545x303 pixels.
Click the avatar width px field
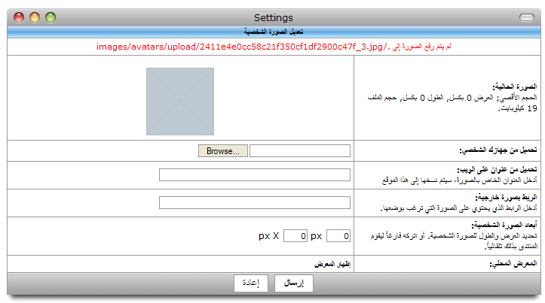point(338,236)
